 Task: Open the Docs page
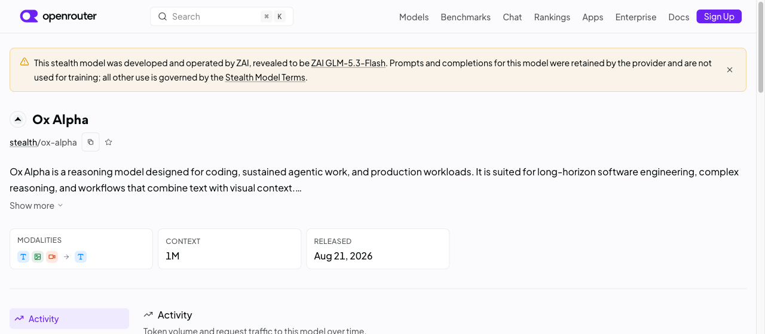click(679, 17)
